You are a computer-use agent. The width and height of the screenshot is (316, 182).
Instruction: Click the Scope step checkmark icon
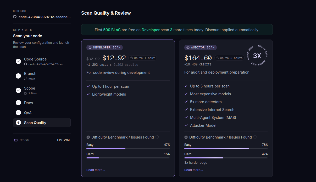click(18, 90)
